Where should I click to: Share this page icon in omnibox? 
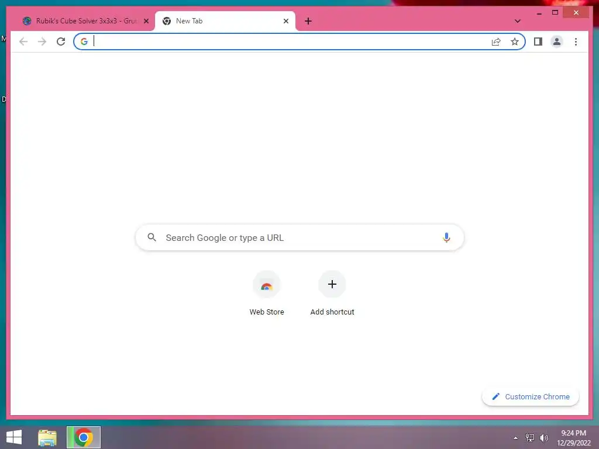click(496, 42)
